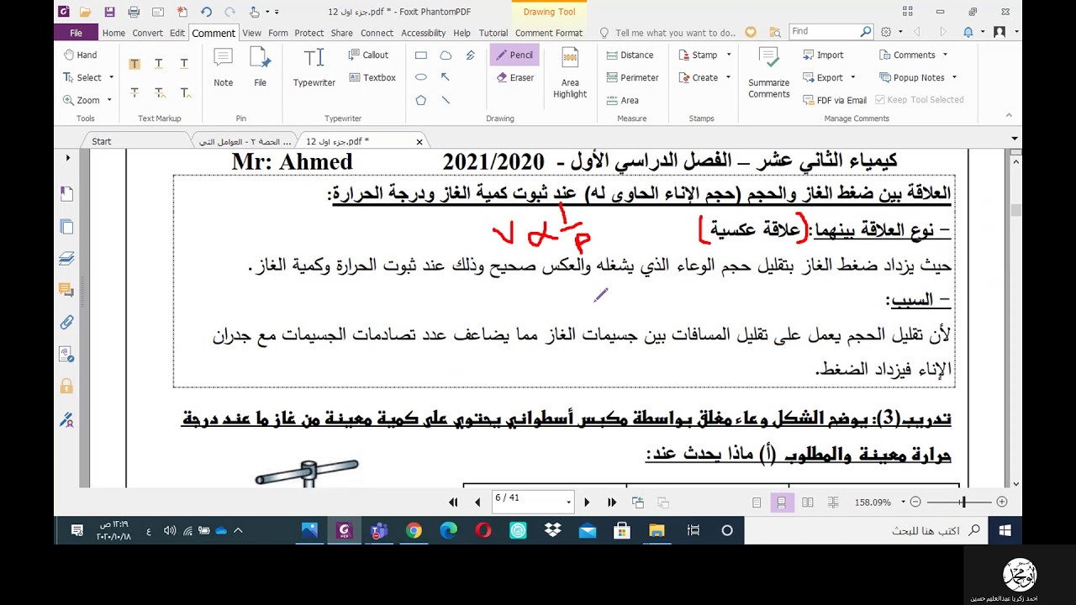Image resolution: width=1076 pixels, height=605 pixels.
Task: Open the File menu
Action: pos(76,33)
